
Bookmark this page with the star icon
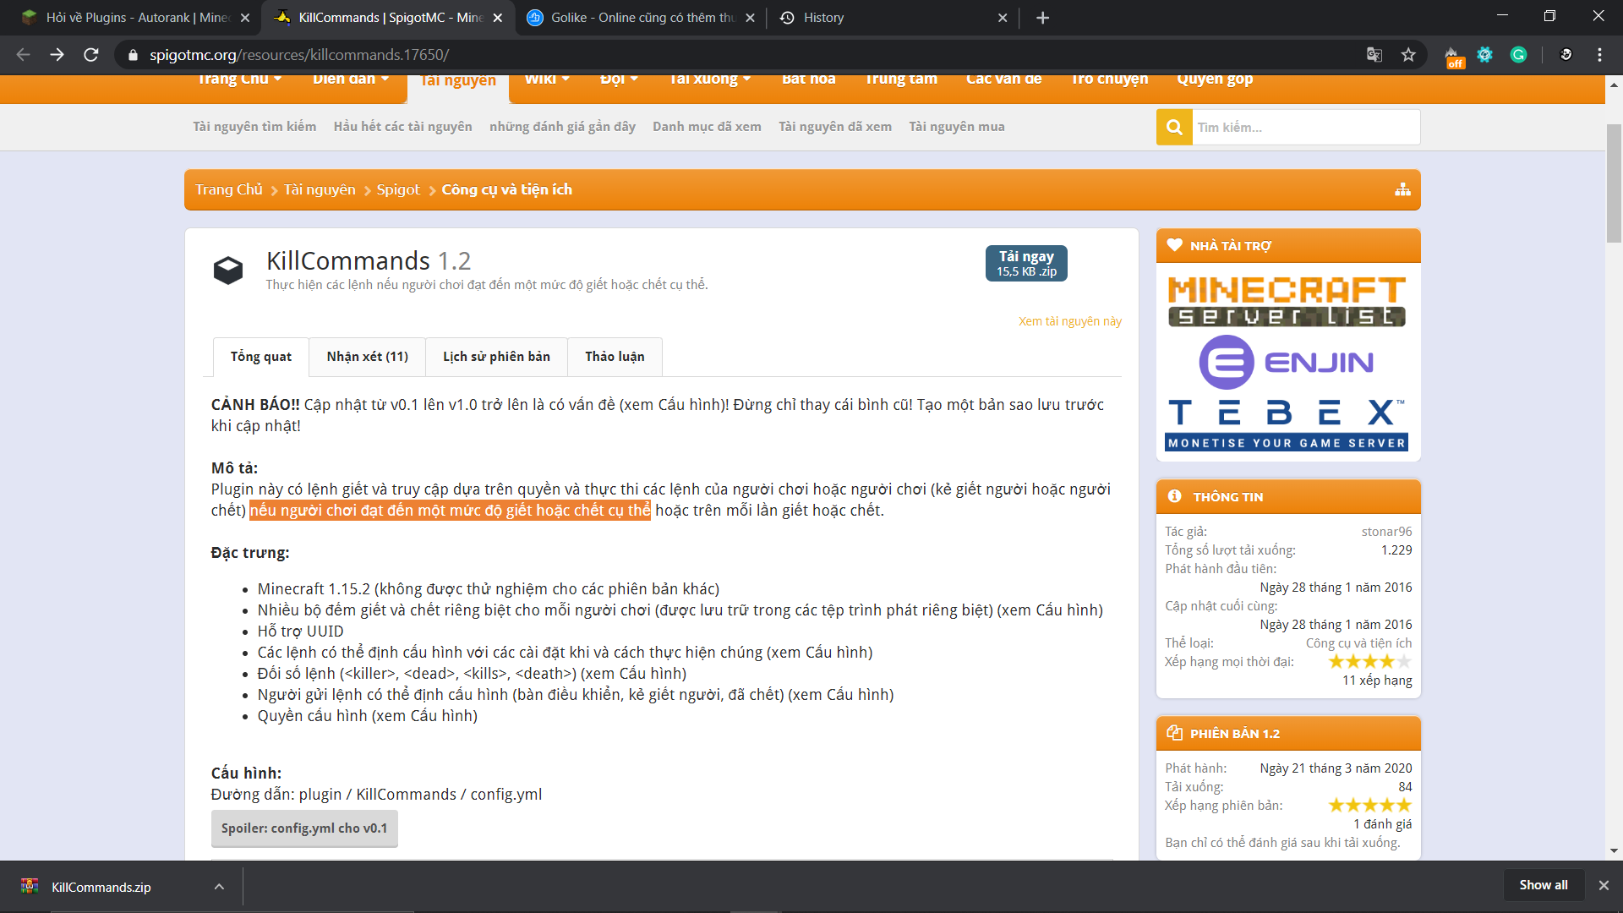tap(1408, 55)
